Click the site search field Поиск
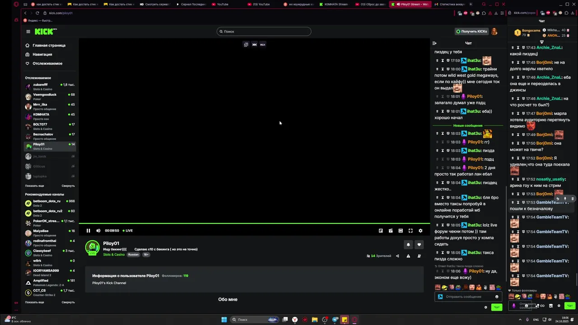 coord(264,32)
